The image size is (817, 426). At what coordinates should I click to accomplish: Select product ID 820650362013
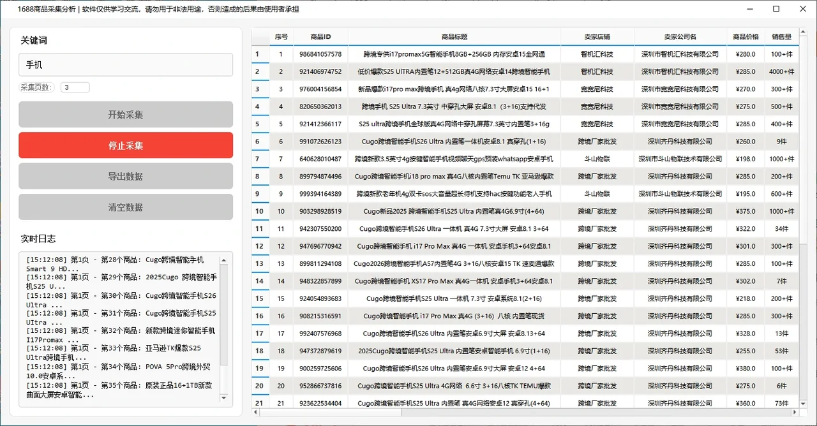pyautogui.click(x=321, y=106)
